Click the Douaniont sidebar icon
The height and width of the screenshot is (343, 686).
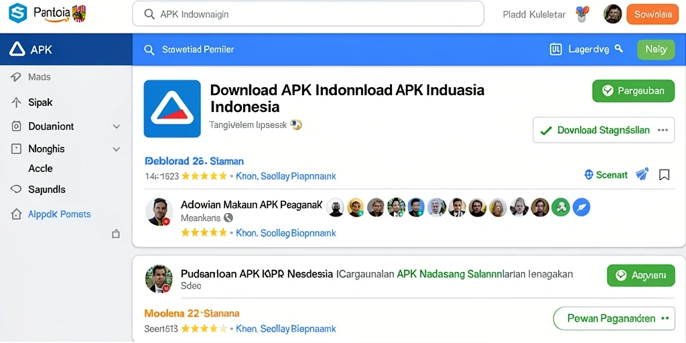(16, 127)
